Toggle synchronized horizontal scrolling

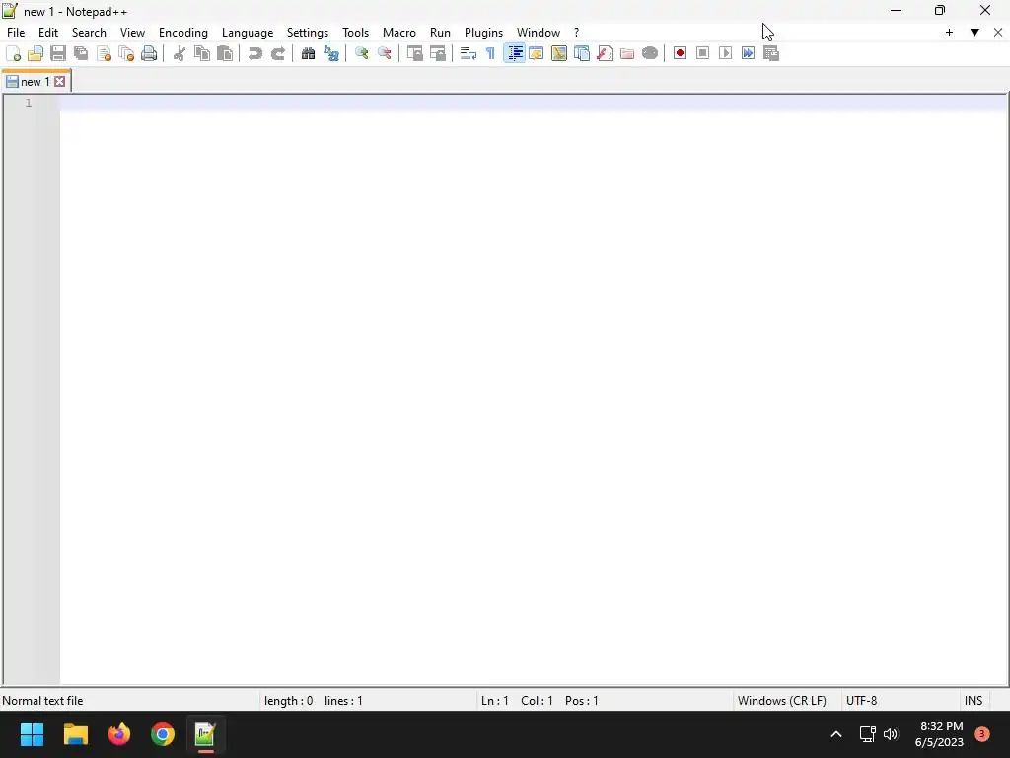pos(437,53)
